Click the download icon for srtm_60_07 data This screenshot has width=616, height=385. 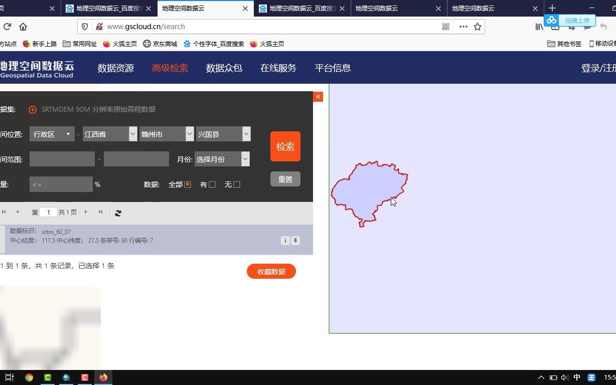click(x=295, y=241)
